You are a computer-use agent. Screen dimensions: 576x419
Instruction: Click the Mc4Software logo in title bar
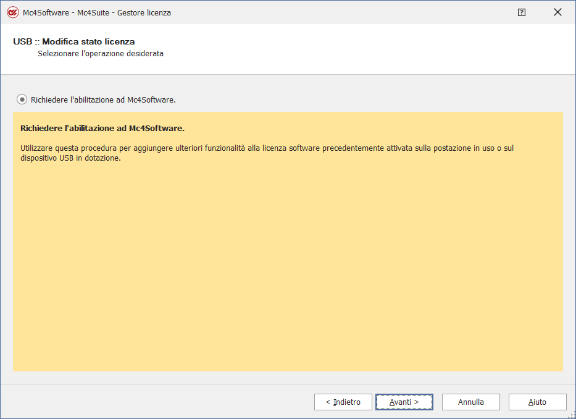pyautogui.click(x=12, y=12)
